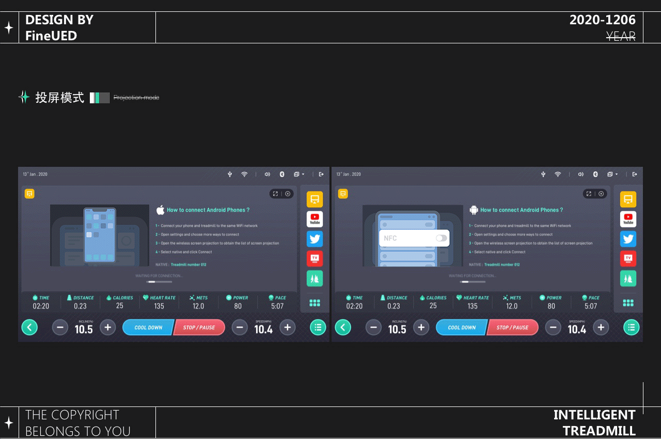Tap the yellow projection badge on the iPhone-guide panel

click(x=29, y=194)
